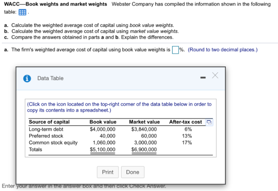Click the 17% after-tax cost cell
The width and height of the screenshot is (278, 191).
coord(187,143)
